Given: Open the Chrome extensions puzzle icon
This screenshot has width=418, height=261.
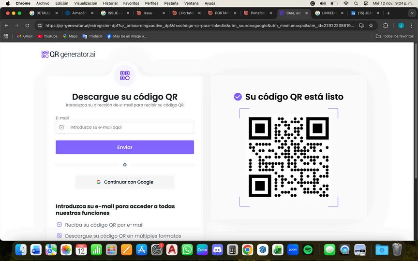Looking at the screenshot, I should pos(386,26).
